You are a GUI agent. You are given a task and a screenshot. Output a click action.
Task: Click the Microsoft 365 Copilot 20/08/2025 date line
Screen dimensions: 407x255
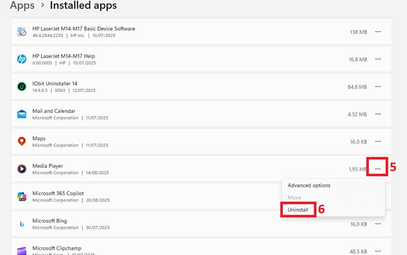(71, 200)
